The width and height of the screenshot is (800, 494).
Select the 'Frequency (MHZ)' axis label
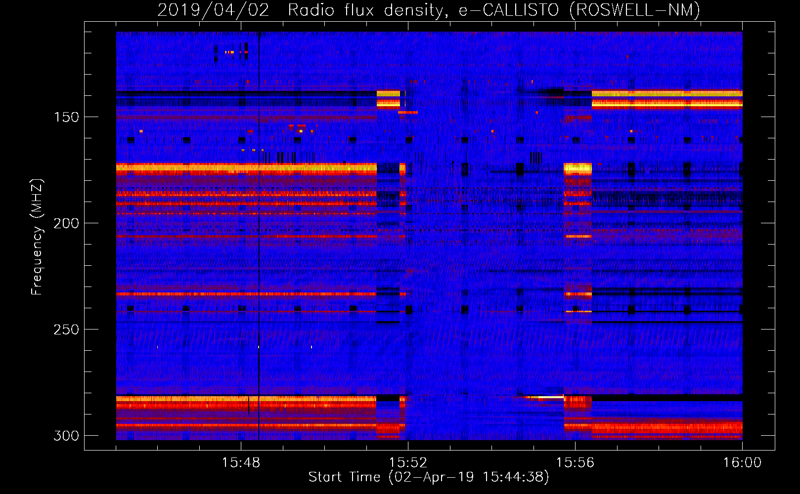[37, 237]
